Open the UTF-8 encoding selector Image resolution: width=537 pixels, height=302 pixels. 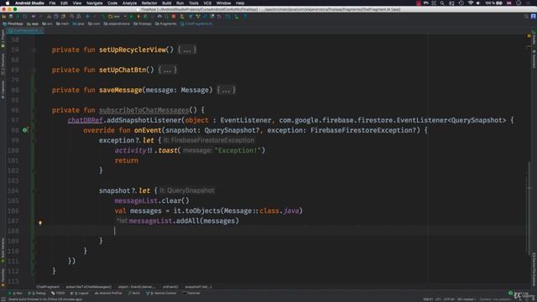click(449, 299)
